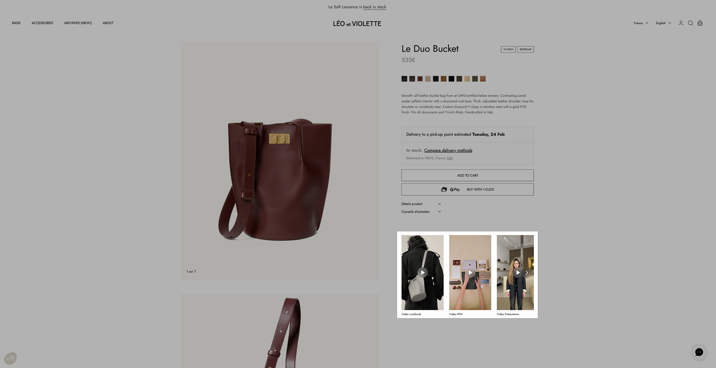
Task: Select the first black color swatch
Action: (404, 79)
